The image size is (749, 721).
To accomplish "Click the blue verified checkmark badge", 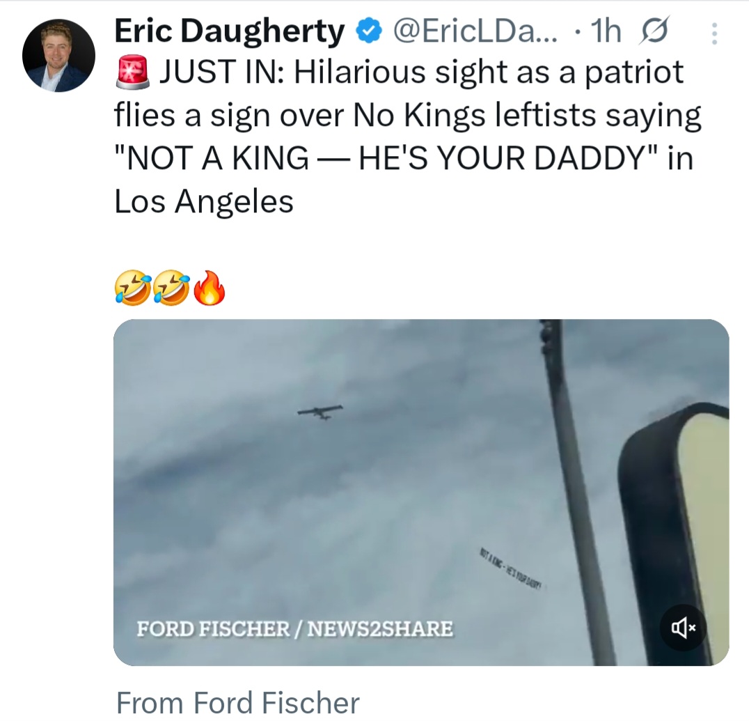I will click(368, 31).
